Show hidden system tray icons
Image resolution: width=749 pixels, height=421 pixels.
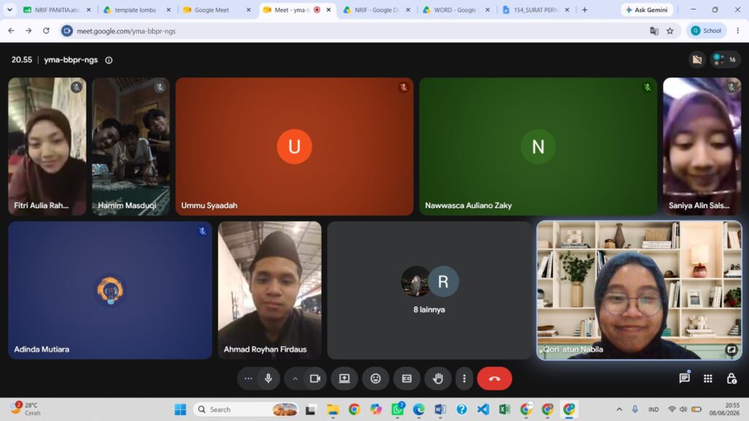point(619,409)
